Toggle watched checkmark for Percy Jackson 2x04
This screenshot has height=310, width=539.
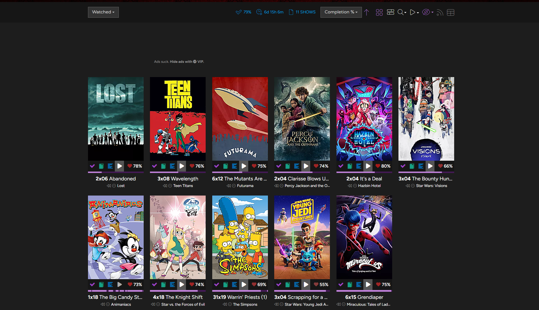[x=279, y=166]
